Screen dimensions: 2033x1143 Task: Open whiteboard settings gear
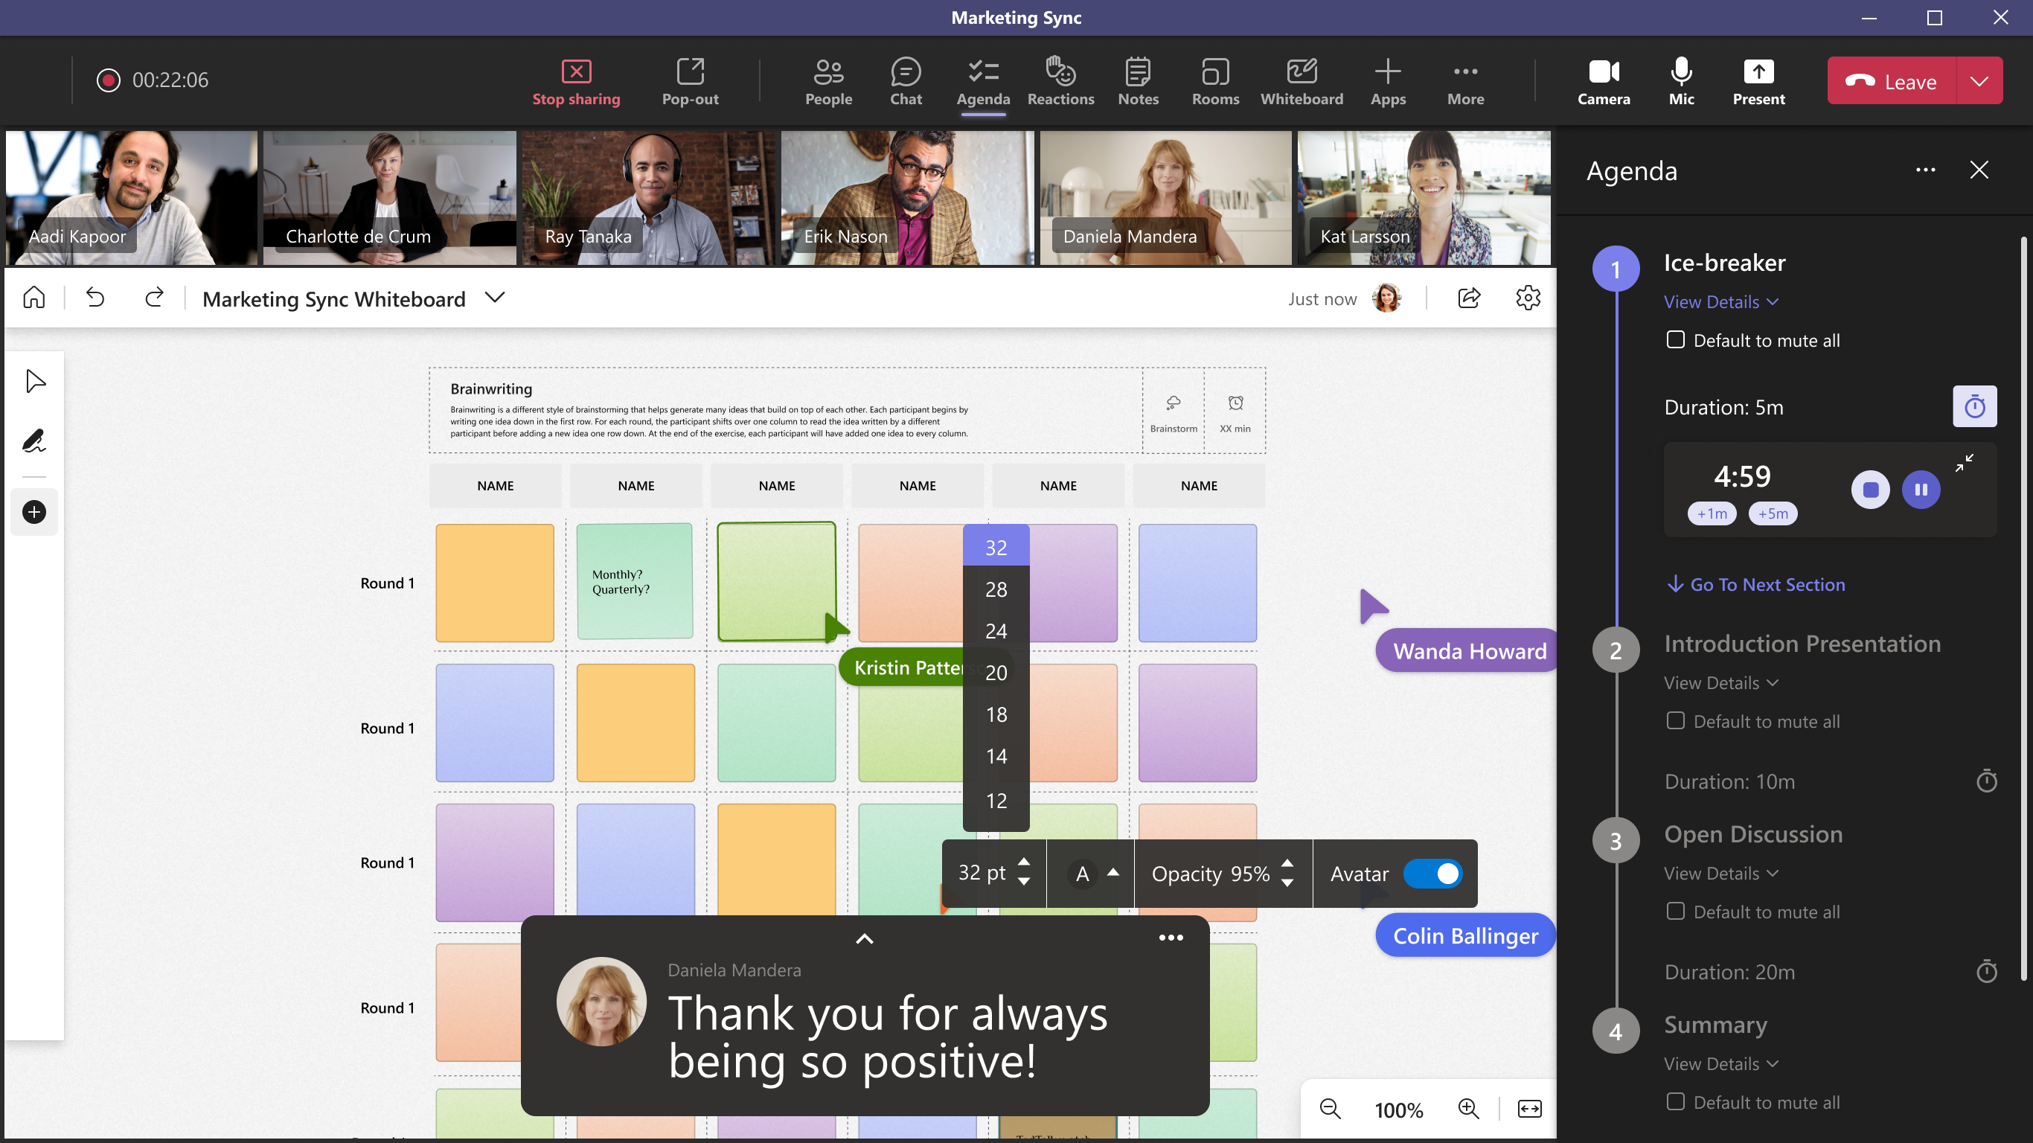1528,298
